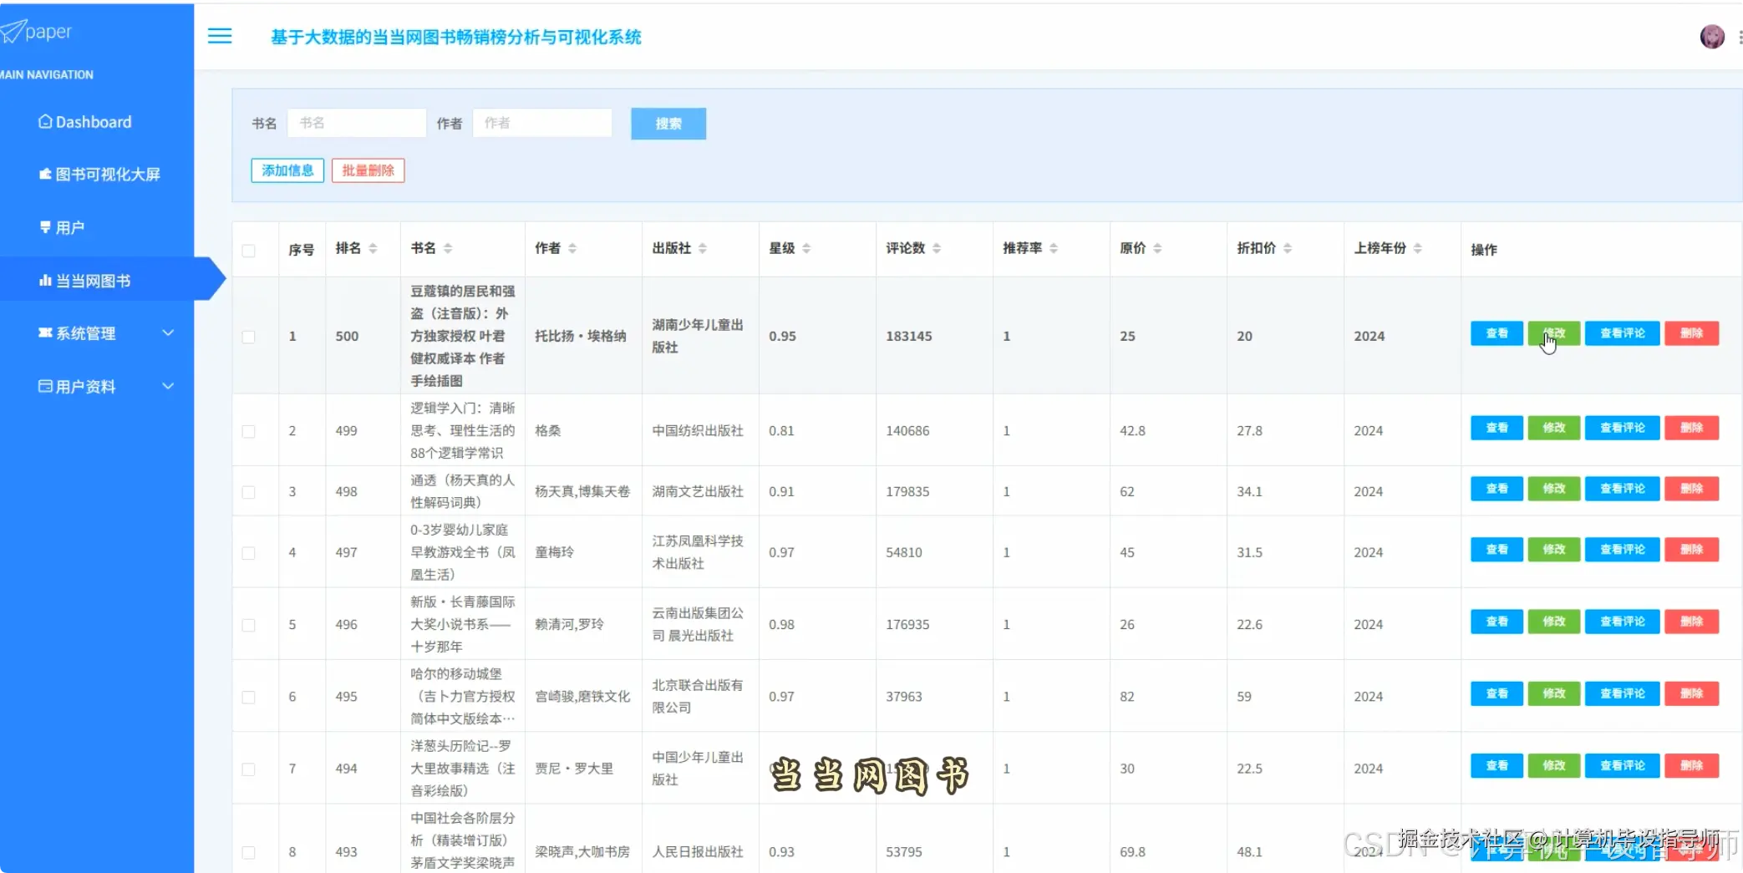Focus the 作者 search input
This screenshot has width=1743, height=873.
tap(542, 123)
